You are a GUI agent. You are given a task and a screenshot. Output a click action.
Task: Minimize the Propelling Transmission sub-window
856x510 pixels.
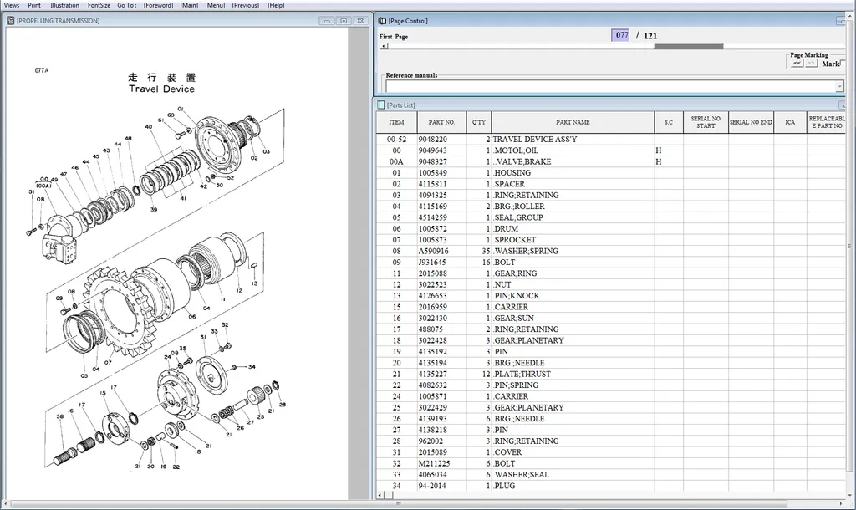point(326,20)
